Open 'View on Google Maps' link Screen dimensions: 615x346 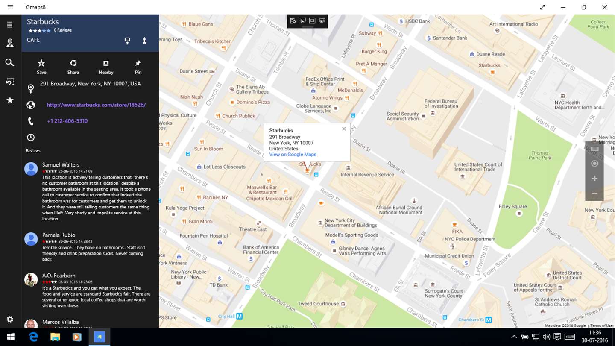293,155
